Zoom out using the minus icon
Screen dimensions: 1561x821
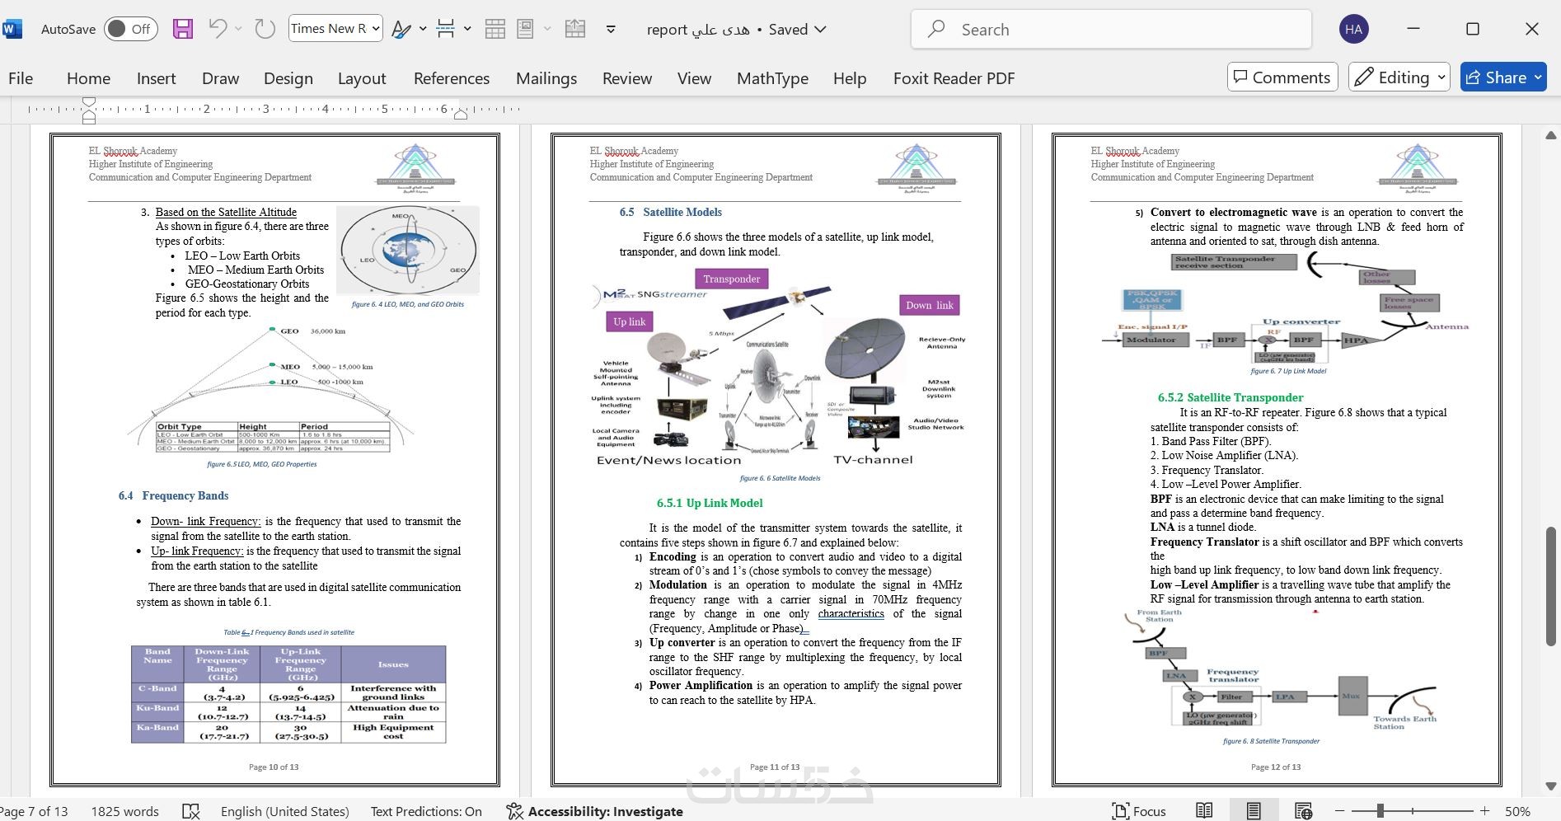click(x=1340, y=811)
